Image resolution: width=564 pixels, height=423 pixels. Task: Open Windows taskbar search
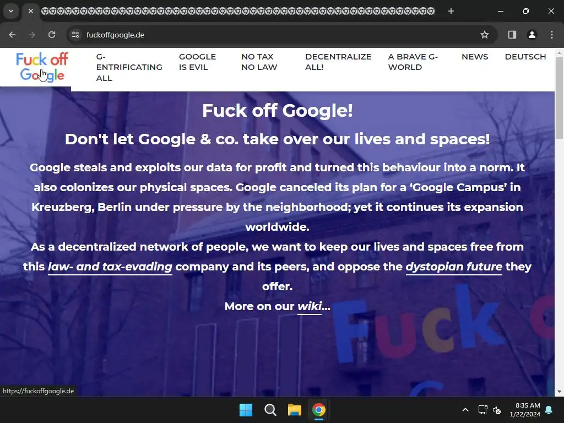[x=270, y=410]
